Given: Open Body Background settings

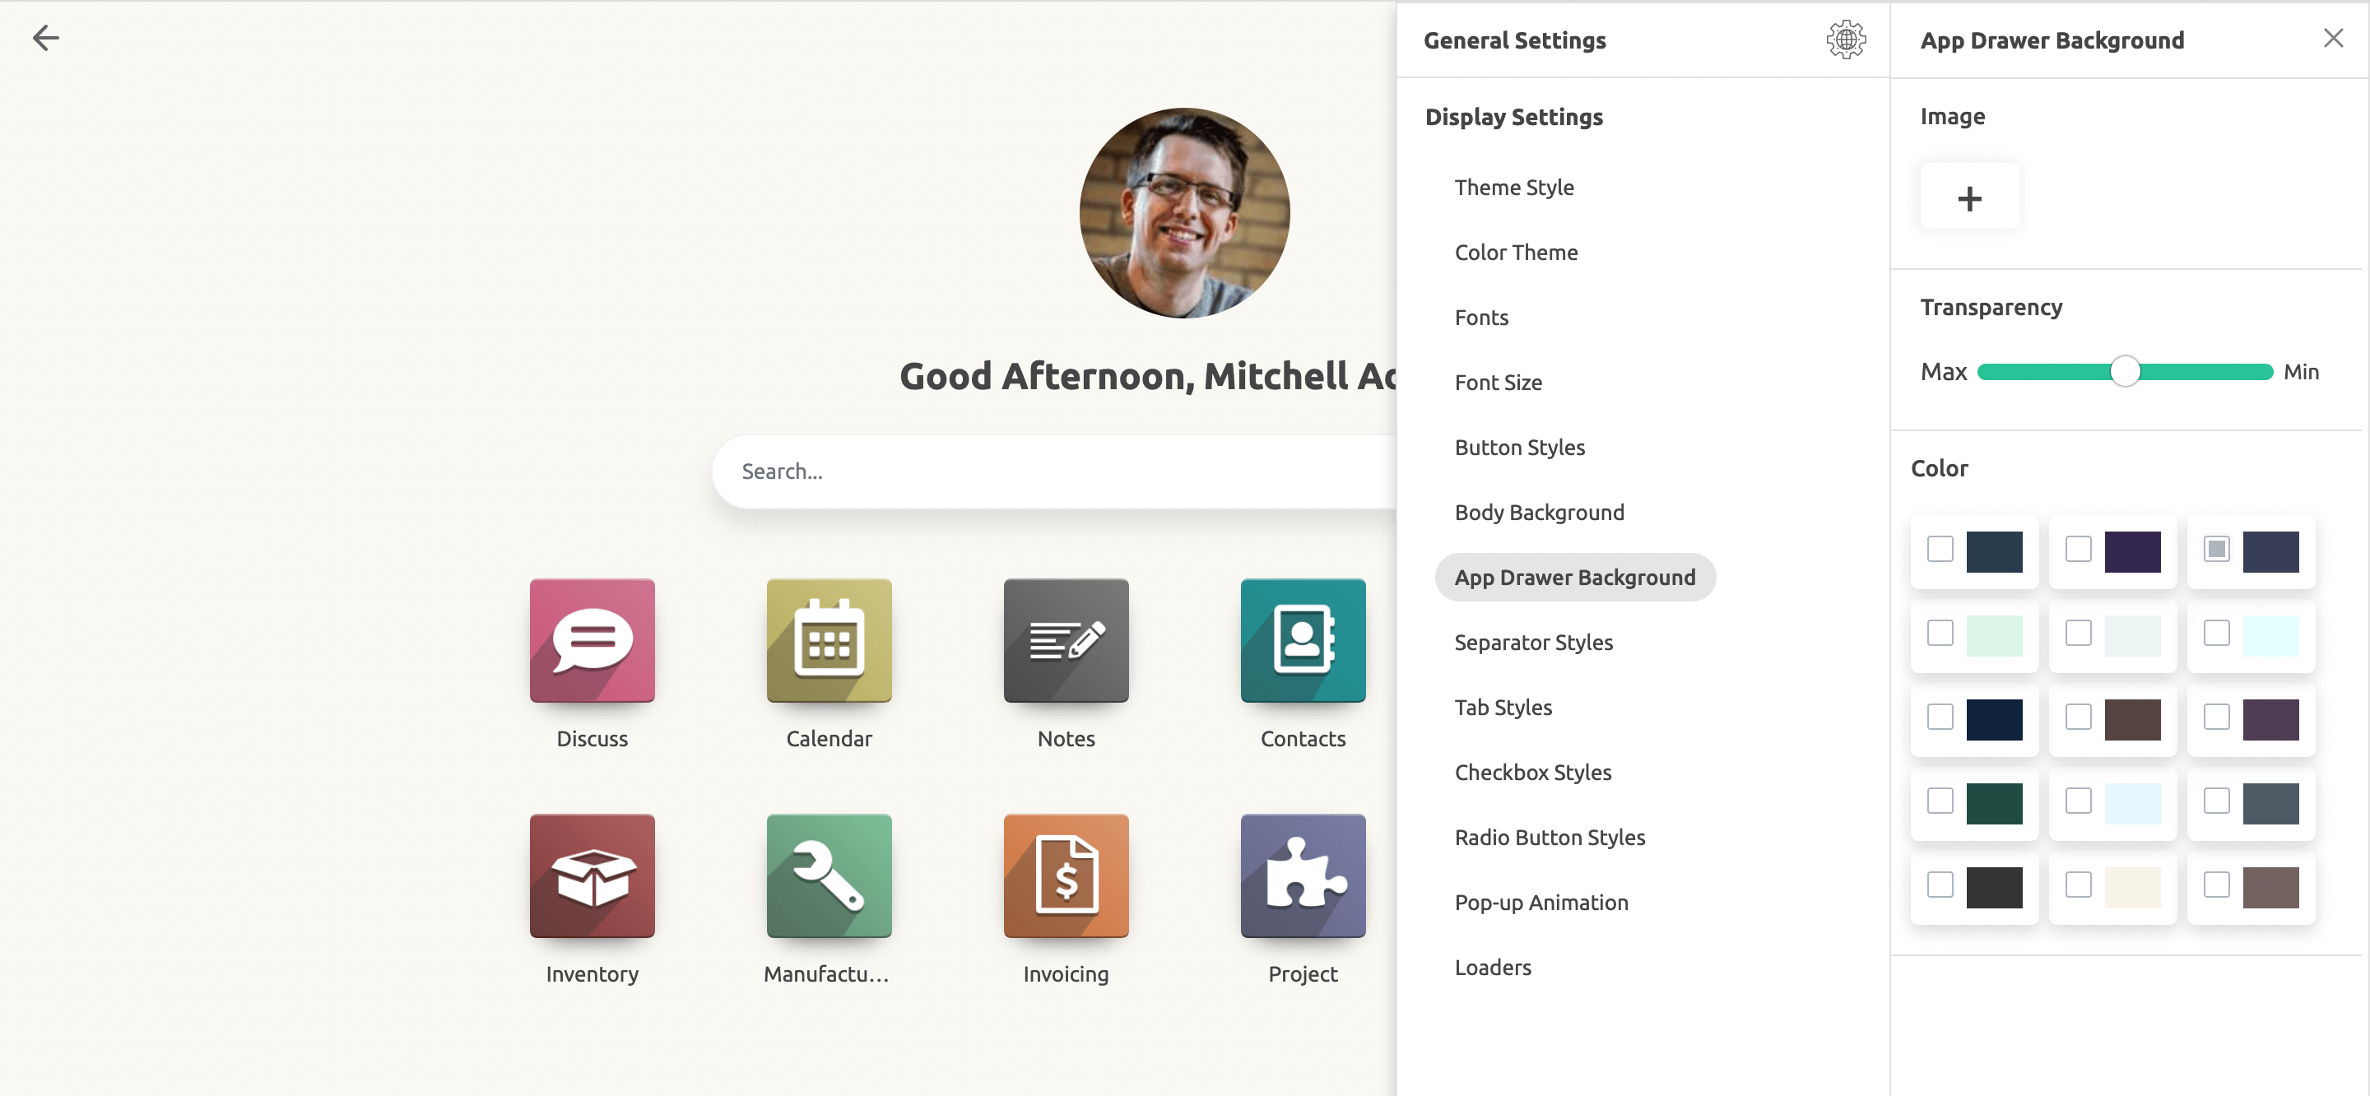Looking at the screenshot, I should coord(1538,513).
